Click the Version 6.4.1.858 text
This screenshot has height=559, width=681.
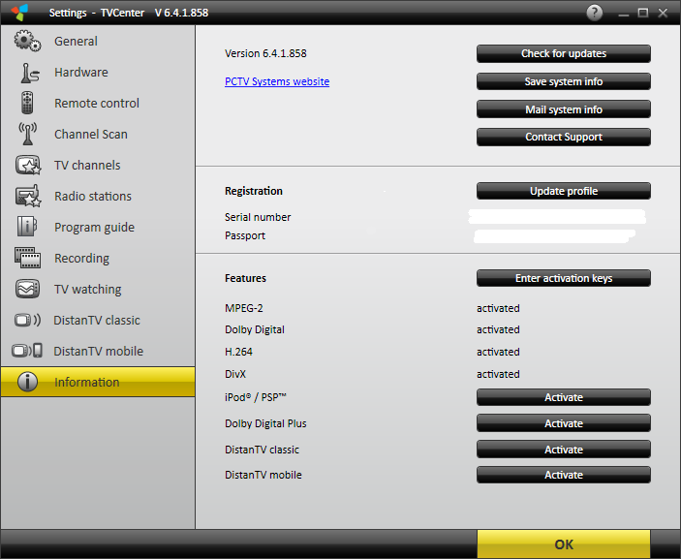pyautogui.click(x=265, y=53)
